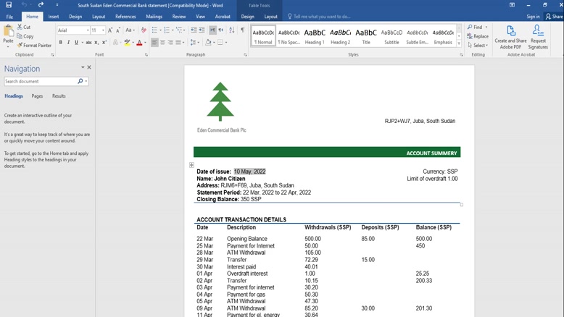Click the Clear All Formatting icon
This screenshot has height=317, width=564.
tap(144, 30)
